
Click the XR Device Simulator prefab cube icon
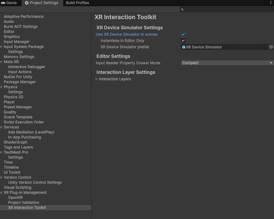[x=184, y=47]
